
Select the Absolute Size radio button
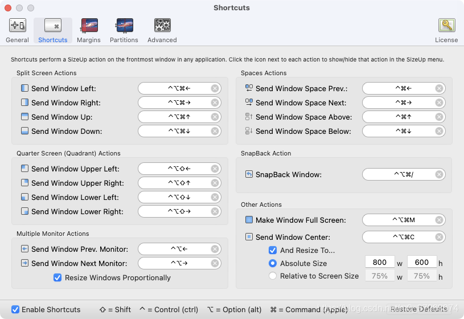pos(273,263)
